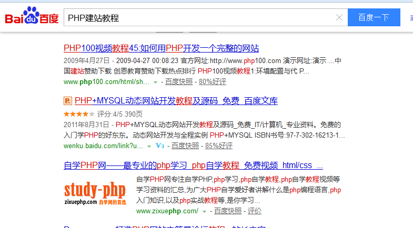Expand the dropdown arrow after www.zixuephp.com URL
This screenshot has height=228, width=413.
pyautogui.click(x=204, y=211)
